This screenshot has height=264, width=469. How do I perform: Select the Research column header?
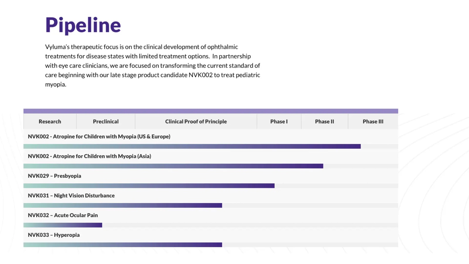click(x=50, y=121)
